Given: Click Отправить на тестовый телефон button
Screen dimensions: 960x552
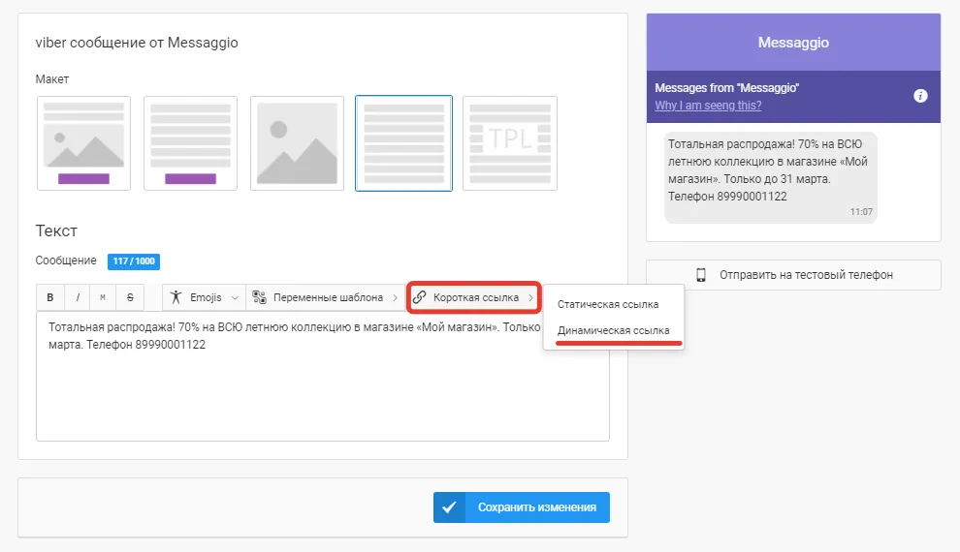Looking at the screenshot, I should [793, 275].
